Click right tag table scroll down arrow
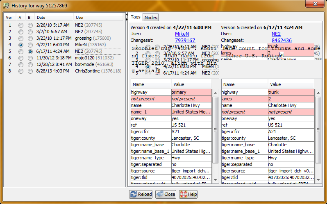 point(318,180)
